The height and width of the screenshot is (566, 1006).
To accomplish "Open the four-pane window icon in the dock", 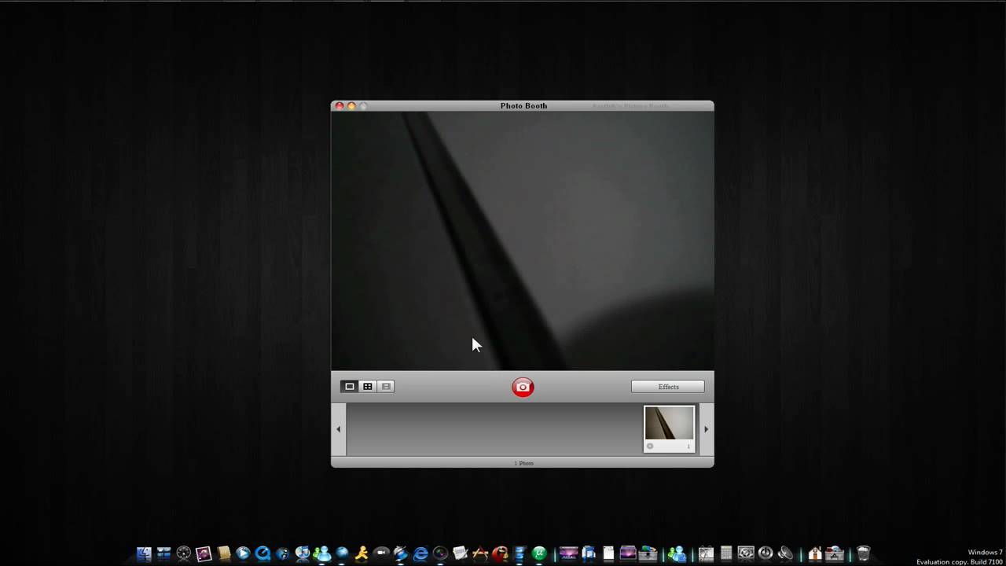I will [x=163, y=553].
